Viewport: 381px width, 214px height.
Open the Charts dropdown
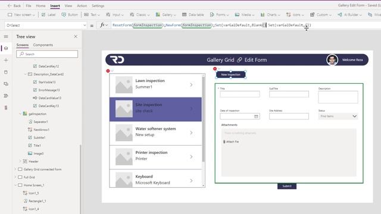[x=270, y=15]
